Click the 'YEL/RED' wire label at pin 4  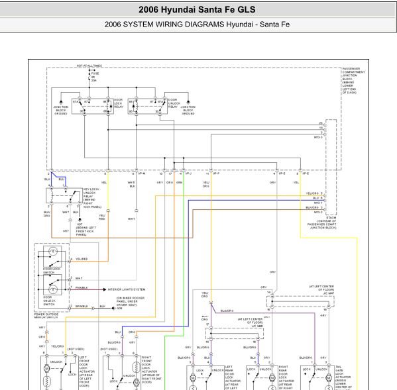[x=82, y=259]
